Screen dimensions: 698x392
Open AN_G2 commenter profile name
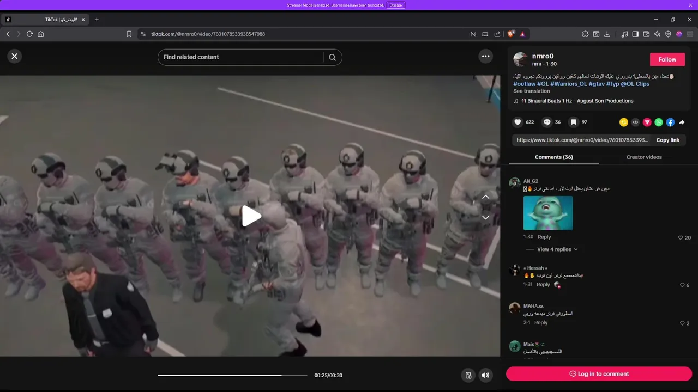click(531, 181)
